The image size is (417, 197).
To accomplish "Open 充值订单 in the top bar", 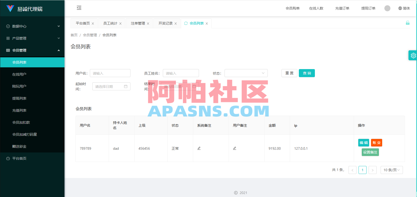I will (342, 8).
